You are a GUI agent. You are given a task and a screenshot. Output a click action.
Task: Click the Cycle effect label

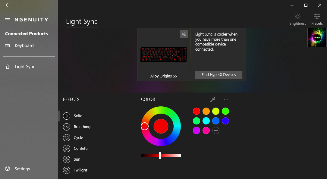pos(78,138)
